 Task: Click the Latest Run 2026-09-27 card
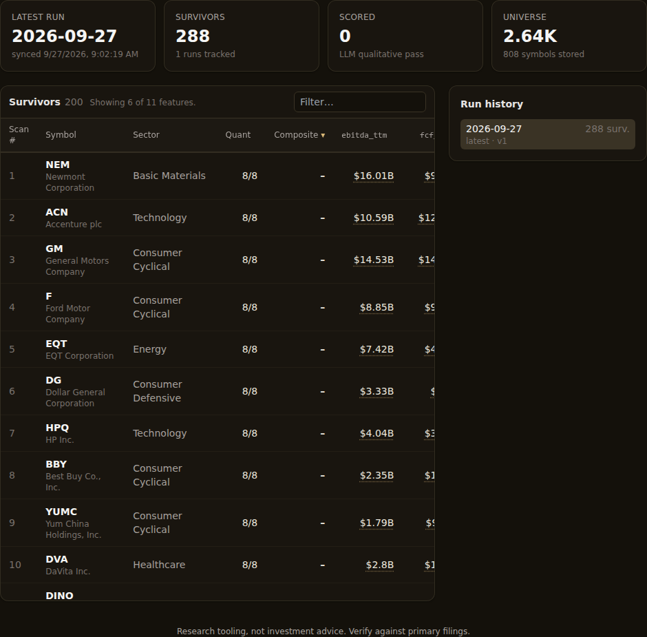(78, 36)
